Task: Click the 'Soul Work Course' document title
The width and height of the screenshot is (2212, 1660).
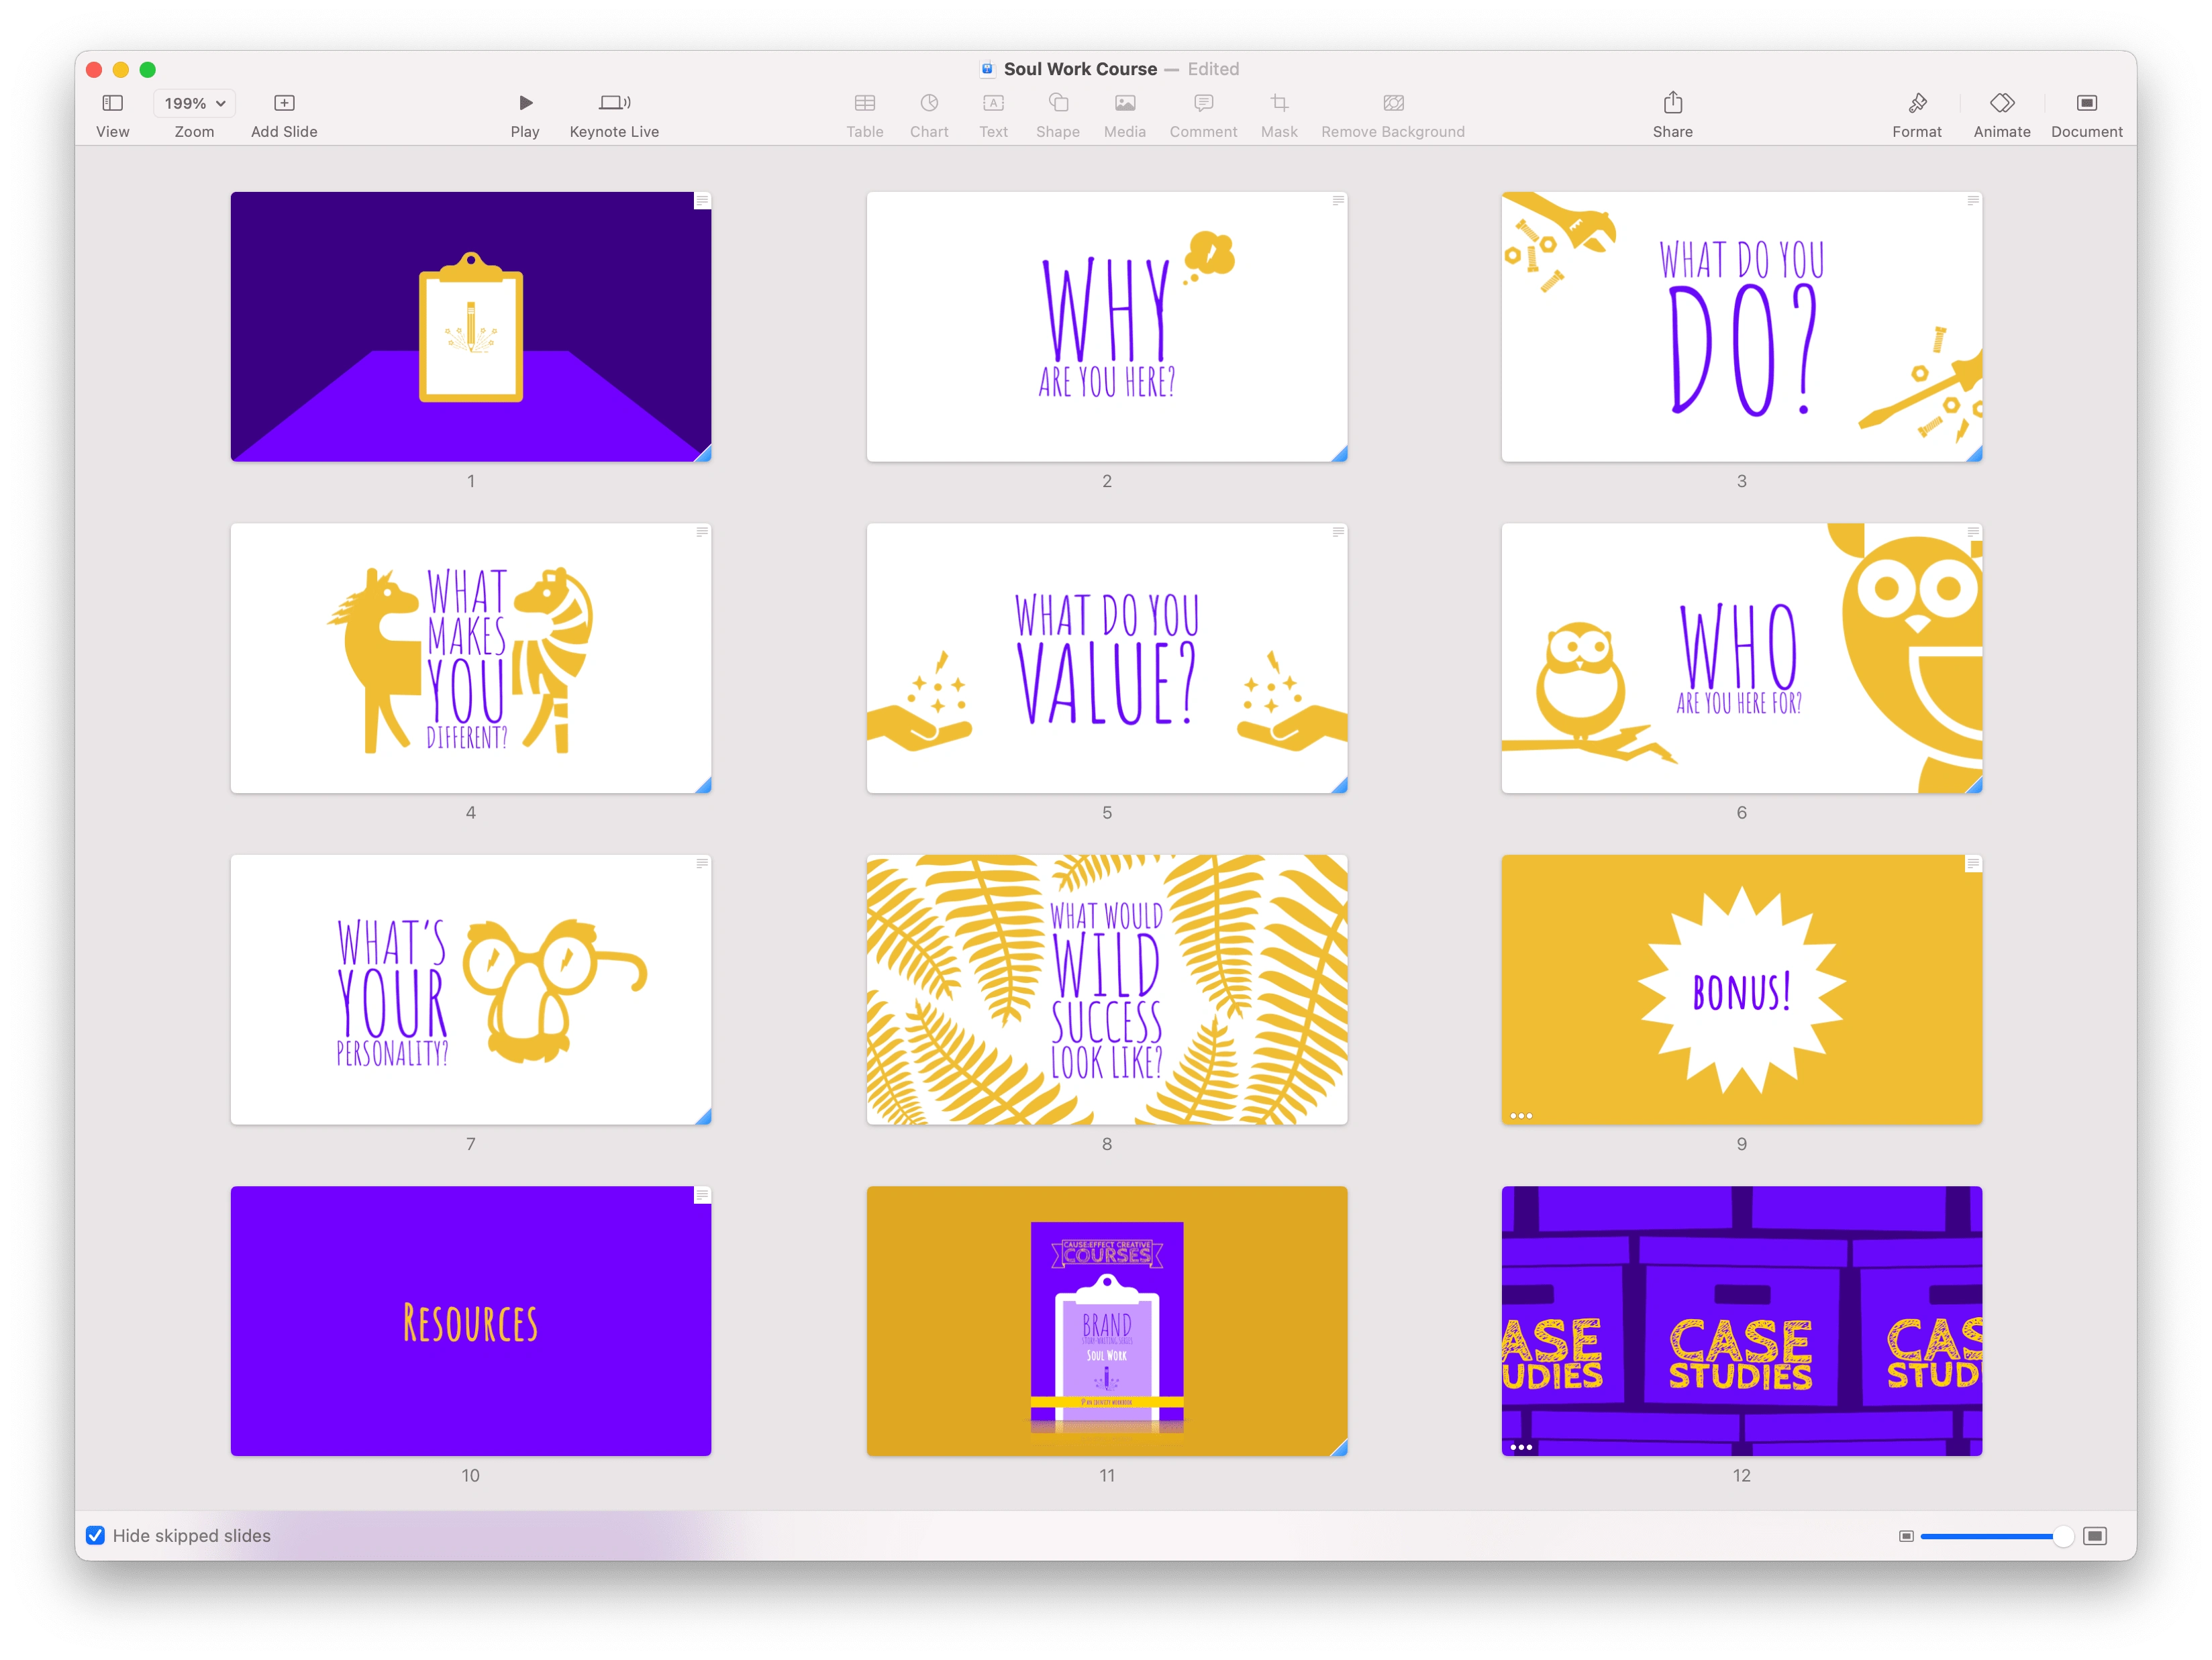Action: click(x=1080, y=69)
